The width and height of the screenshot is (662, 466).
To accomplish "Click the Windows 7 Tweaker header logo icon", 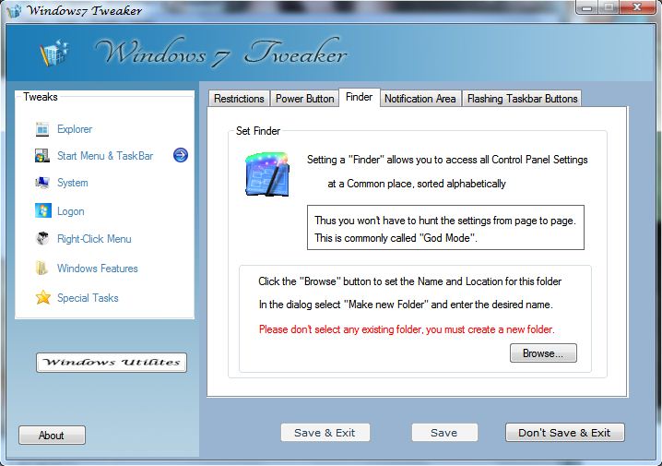I will tap(54, 53).
